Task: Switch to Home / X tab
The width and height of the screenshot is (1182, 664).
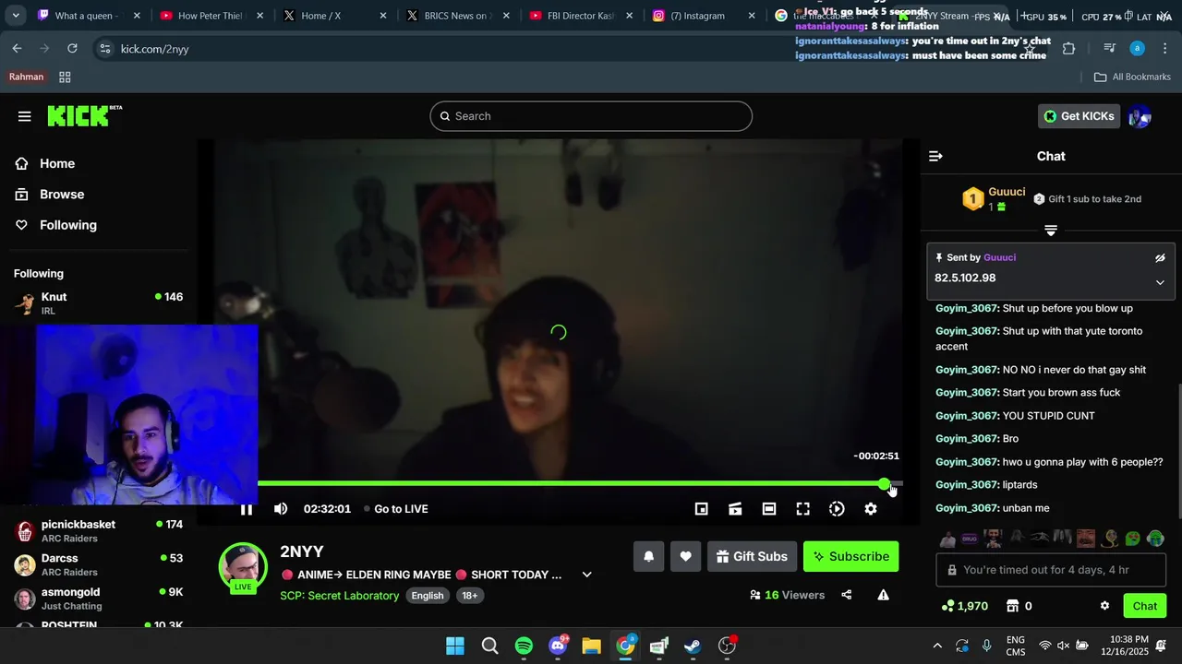Action: point(334,16)
